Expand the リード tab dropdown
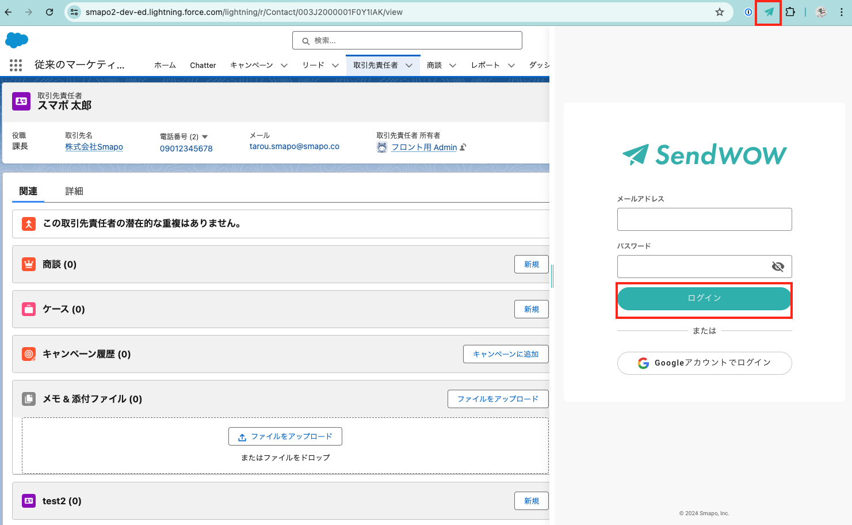 pyautogui.click(x=335, y=66)
